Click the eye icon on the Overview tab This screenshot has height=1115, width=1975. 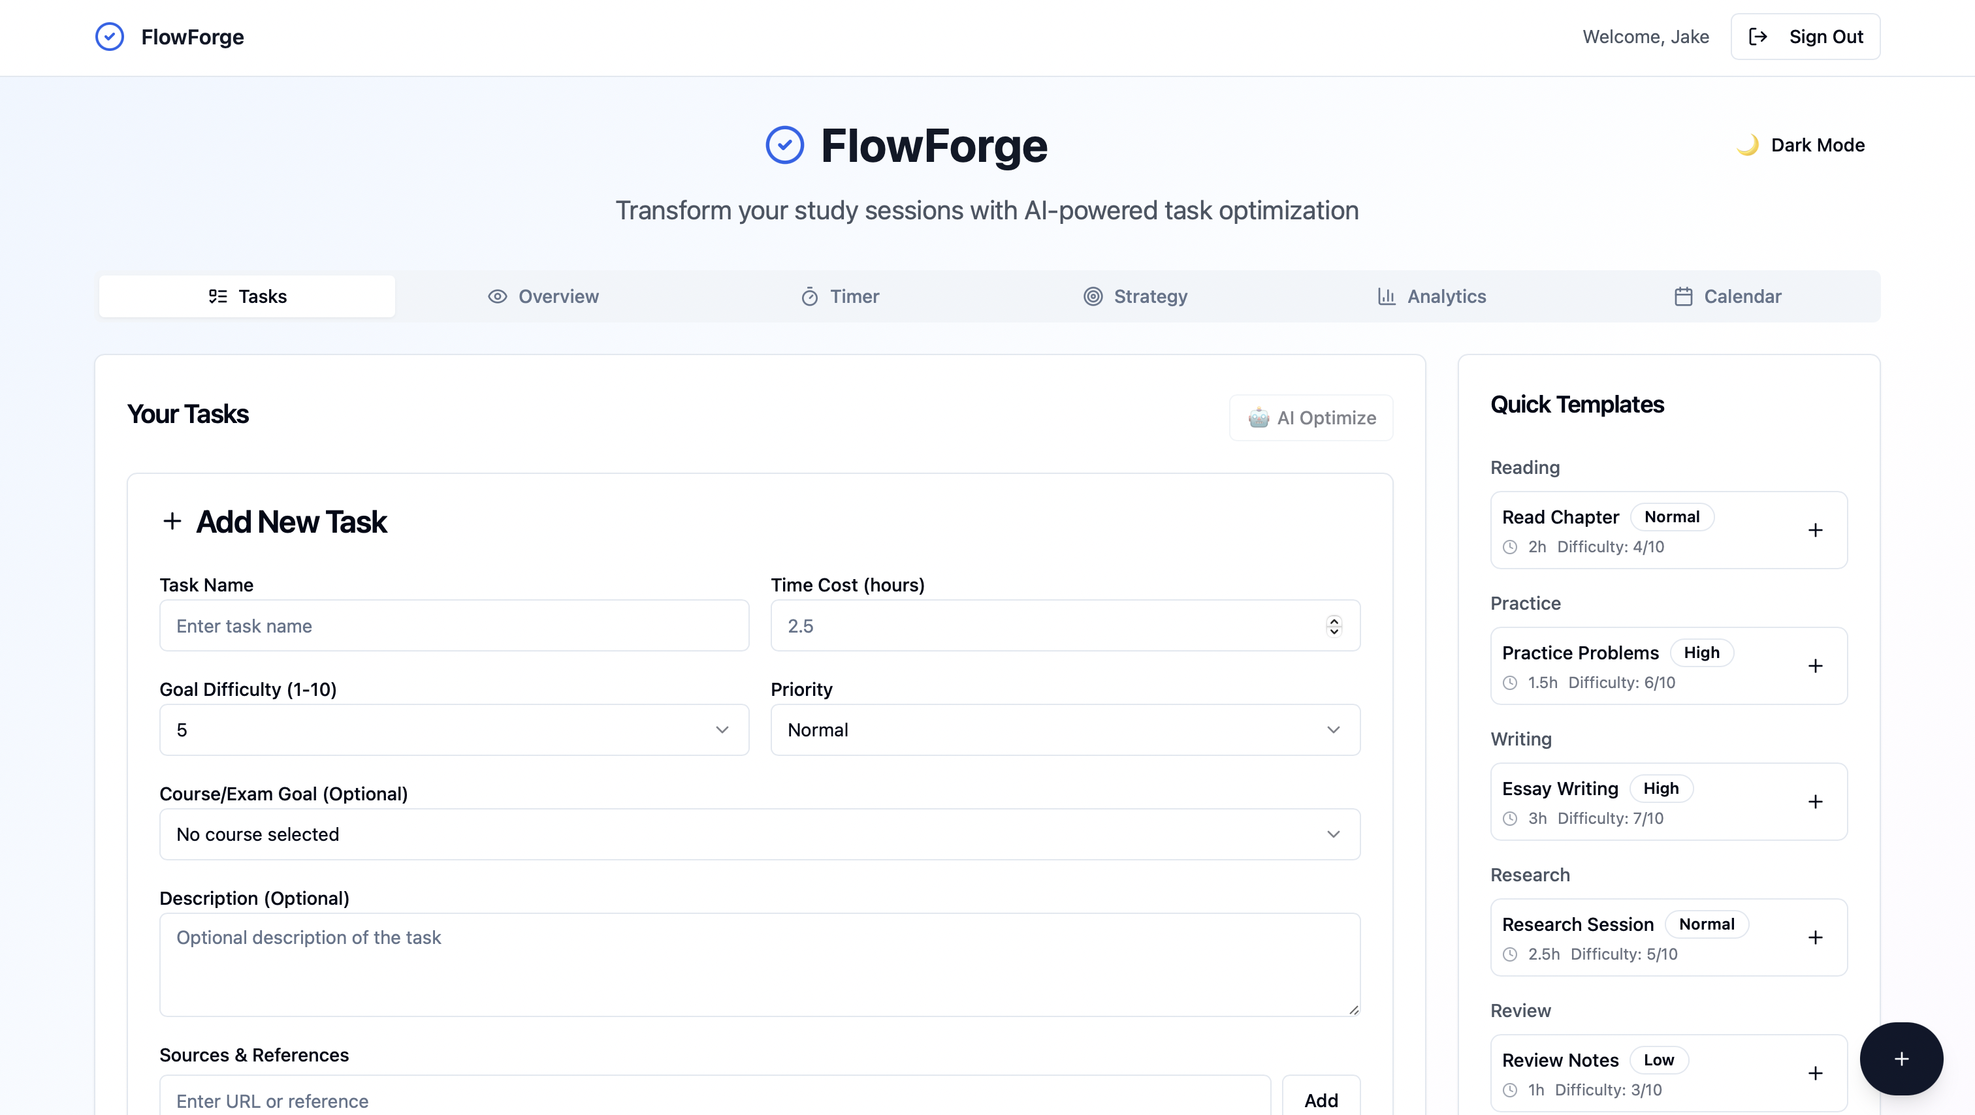pyautogui.click(x=498, y=296)
